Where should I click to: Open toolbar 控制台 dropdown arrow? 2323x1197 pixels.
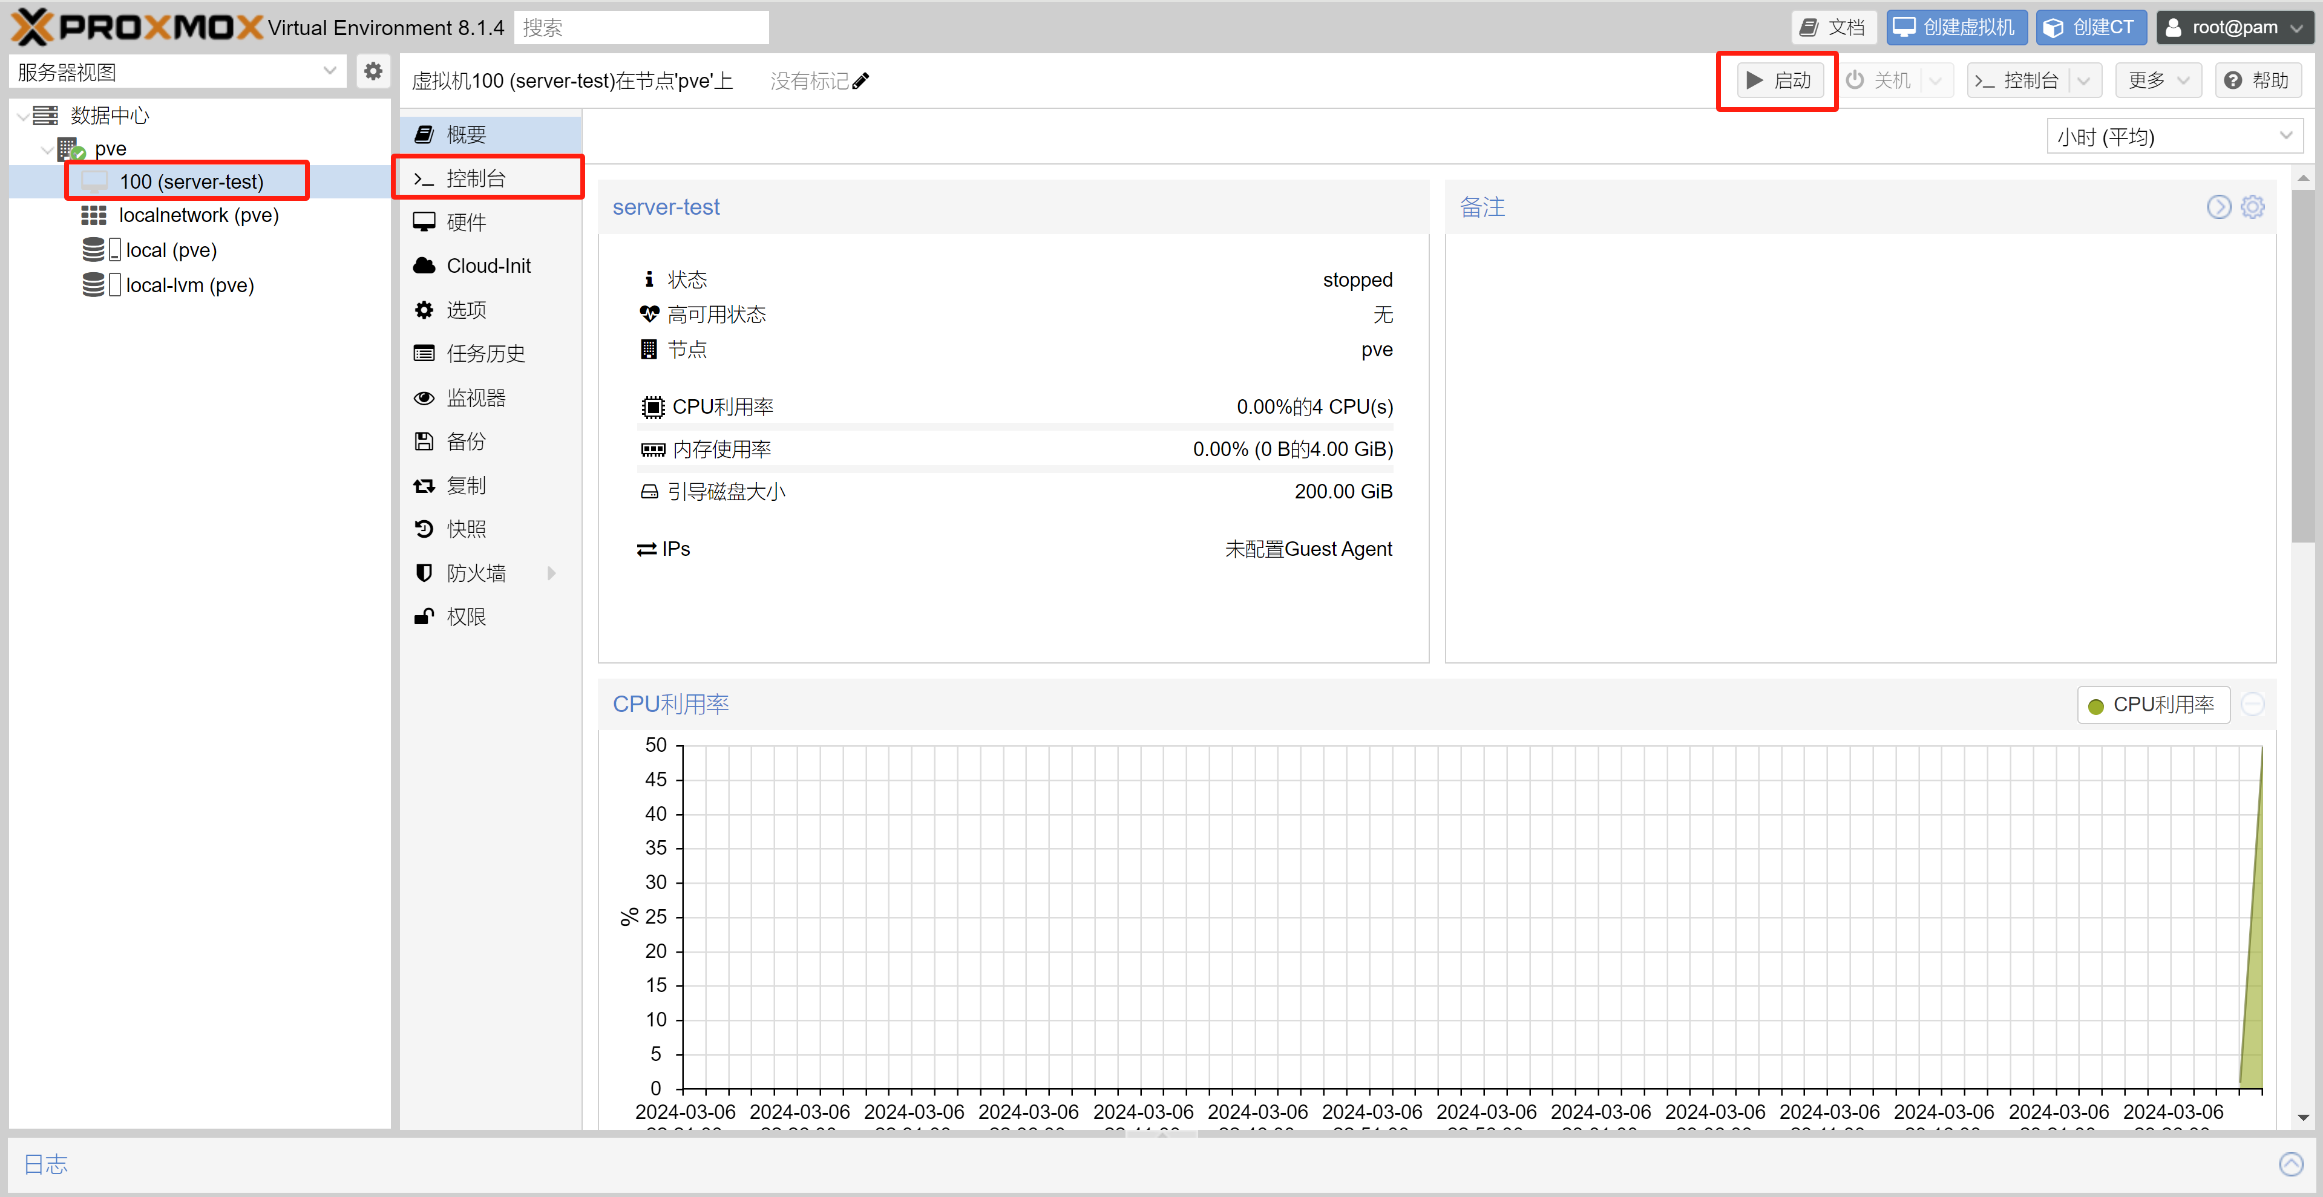point(2085,80)
